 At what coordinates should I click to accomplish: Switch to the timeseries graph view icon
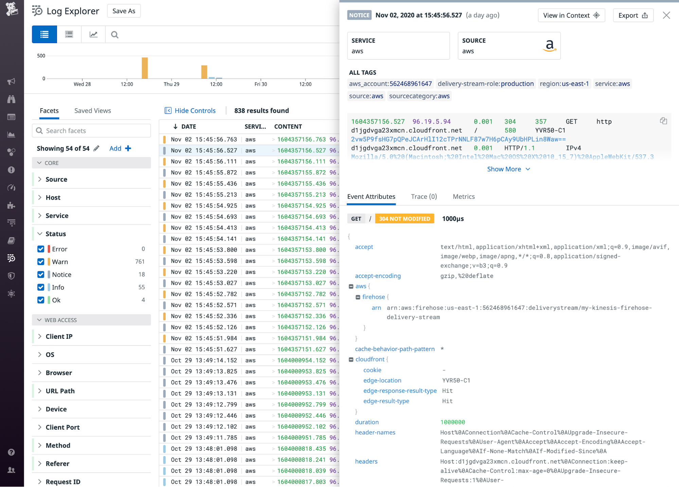93,34
